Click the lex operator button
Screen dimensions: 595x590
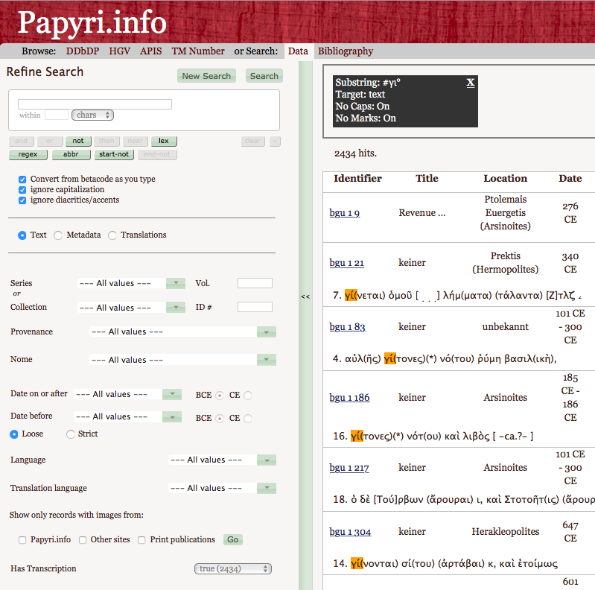point(164,141)
